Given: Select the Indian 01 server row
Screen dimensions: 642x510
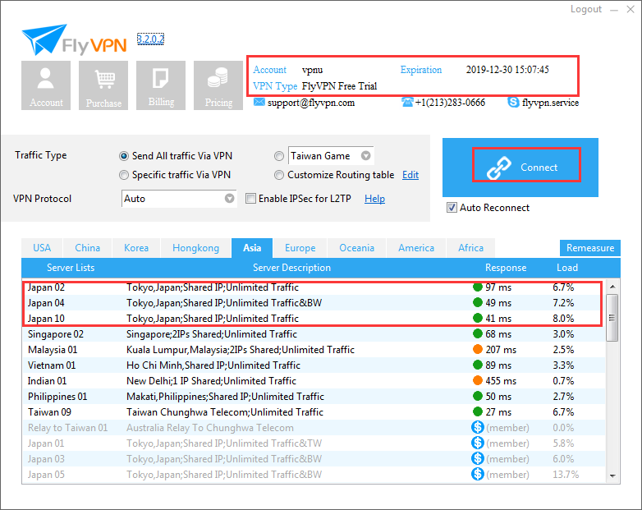Looking at the screenshot, I should click(314, 380).
